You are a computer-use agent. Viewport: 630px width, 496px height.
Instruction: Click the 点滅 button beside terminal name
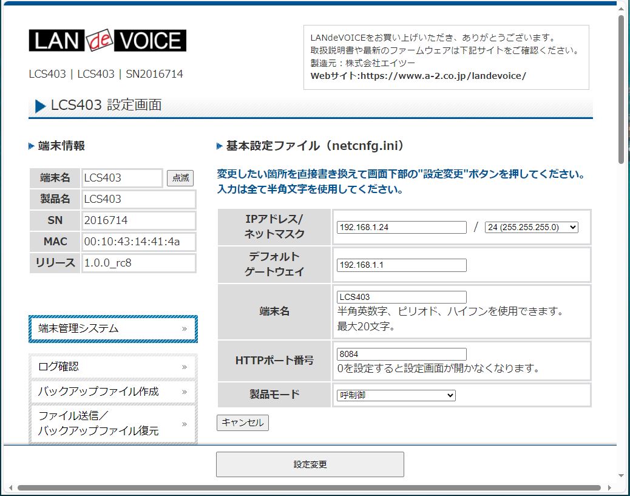[180, 178]
